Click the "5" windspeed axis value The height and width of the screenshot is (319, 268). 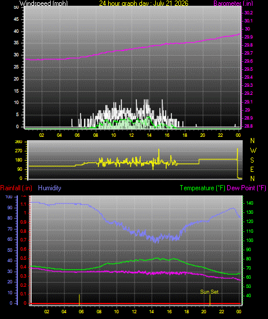pyautogui.click(x=17, y=115)
